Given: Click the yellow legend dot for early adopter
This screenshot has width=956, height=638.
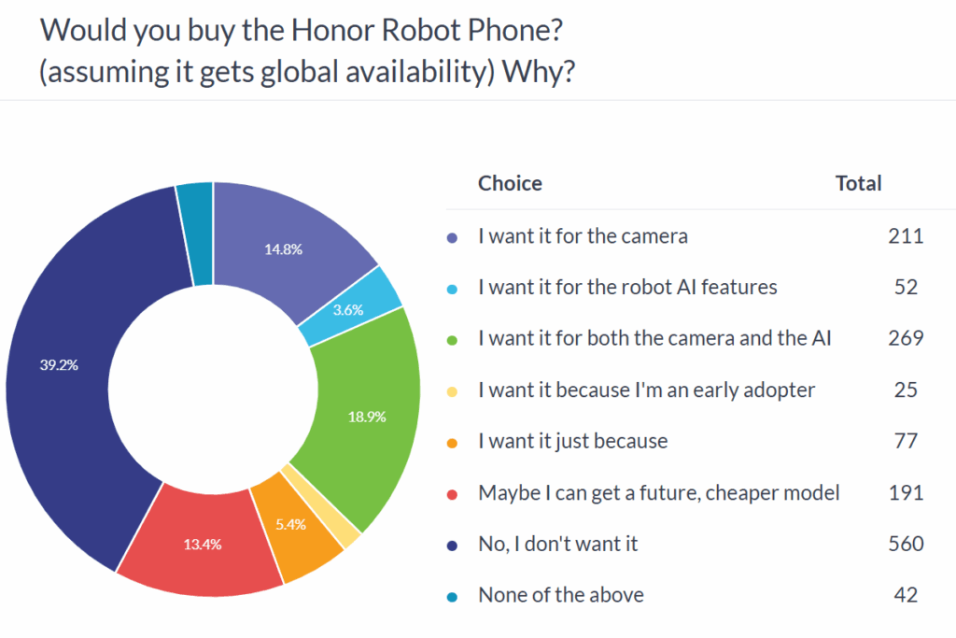Looking at the screenshot, I should pos(453,391).
